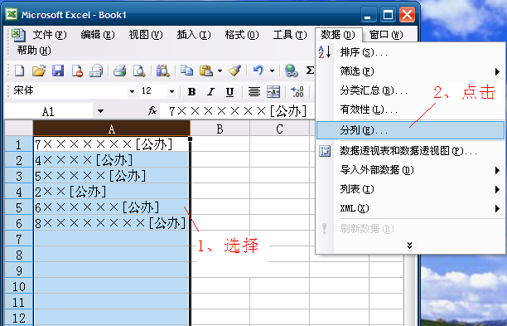Viewport: 507px width, 326px height.
Task: Expand the Name Box dropdown next to A1
Action: tap(100, 111)
